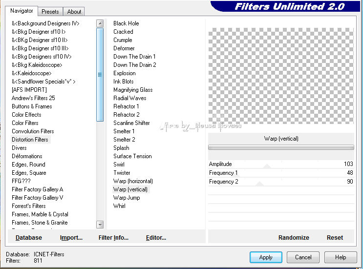Open the filter Editor...
The height and width of the screenshot is (269, 363).
(x=156, y=238)
